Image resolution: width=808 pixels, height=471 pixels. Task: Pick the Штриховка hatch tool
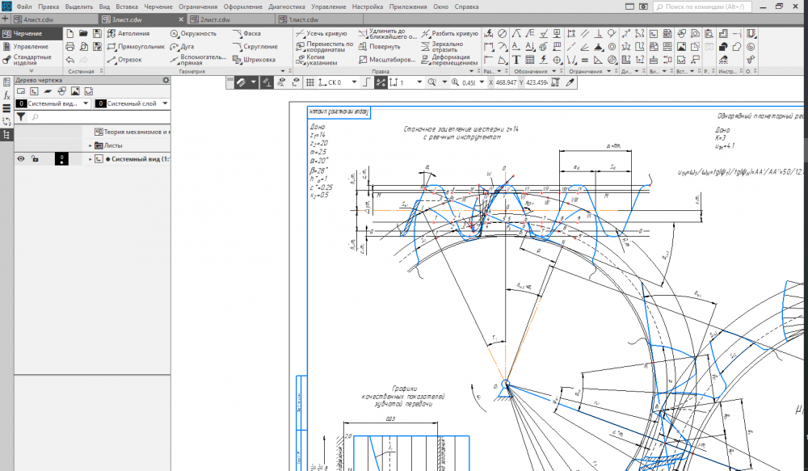click(254, 60)
